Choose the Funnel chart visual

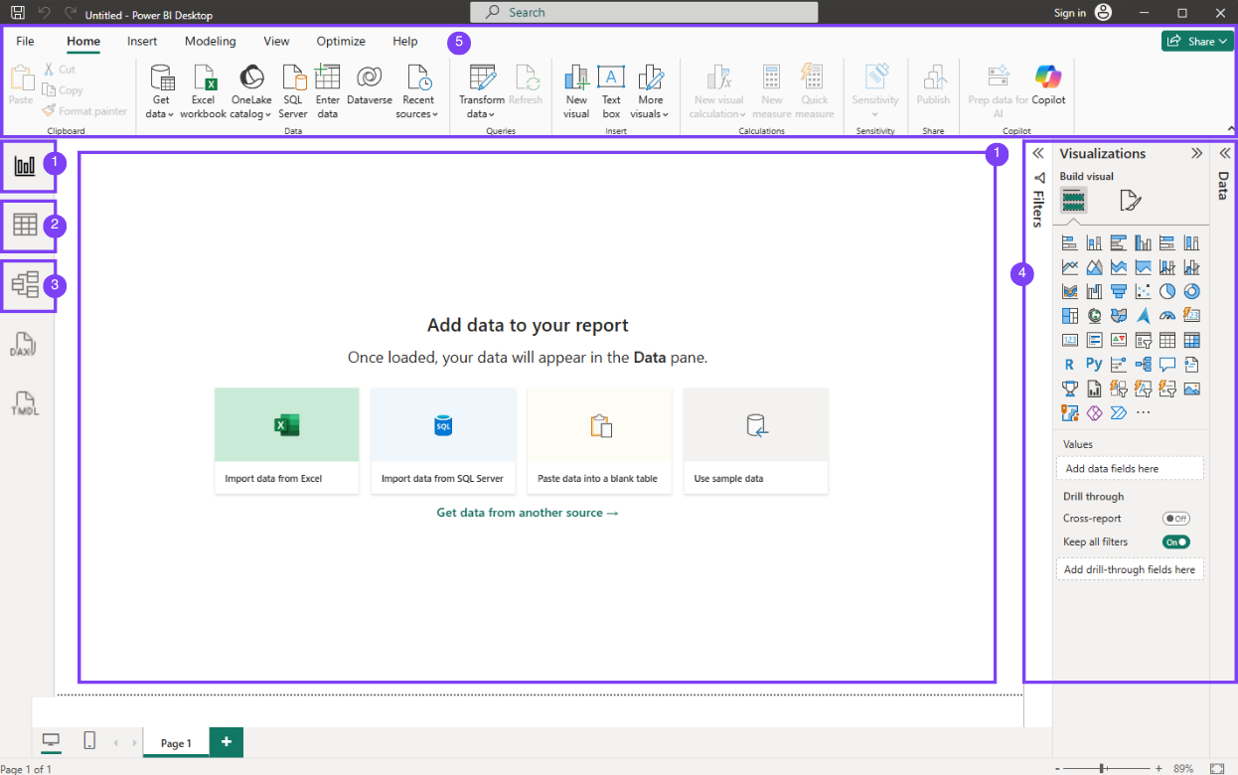(x=1118, y=290)
